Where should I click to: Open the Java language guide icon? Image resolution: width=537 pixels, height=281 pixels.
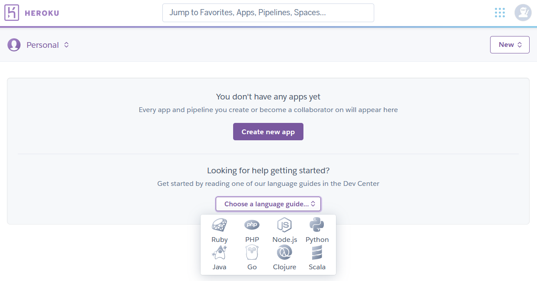[219, 252]
